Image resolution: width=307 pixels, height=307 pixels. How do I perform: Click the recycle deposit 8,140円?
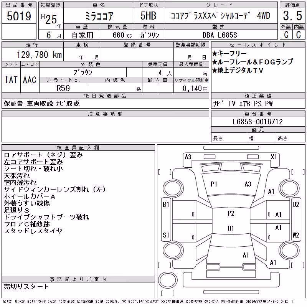coord(195,89)
